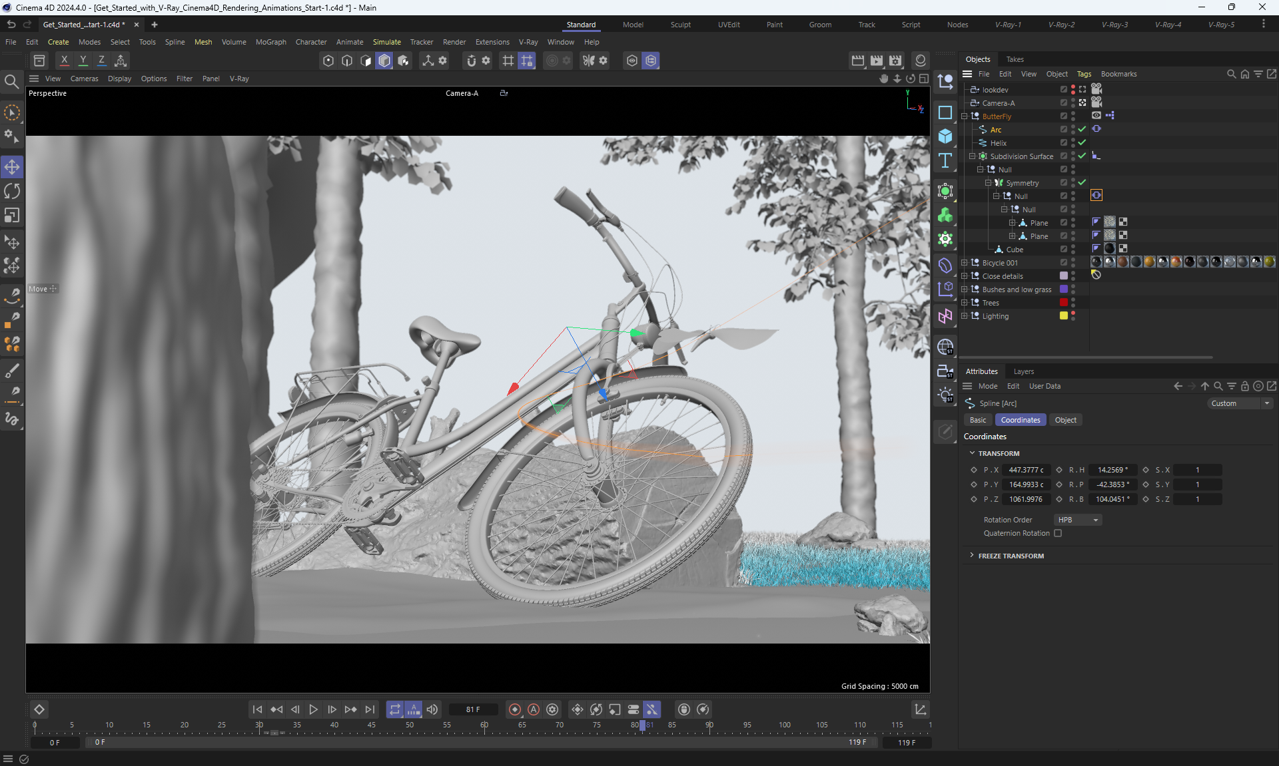Open the Simulate menu
Image resolution: width=1279 pixels, height=766 pixels.
click(386, 42)
